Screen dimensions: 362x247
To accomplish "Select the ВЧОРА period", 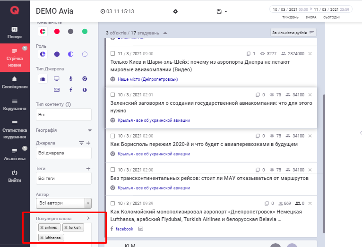I will tap(311, 17).
